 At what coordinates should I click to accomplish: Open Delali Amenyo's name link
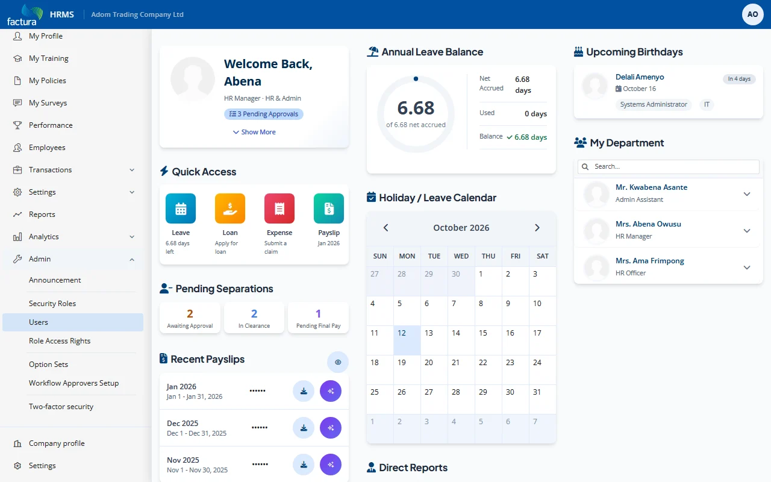click(x=640, y=77)
